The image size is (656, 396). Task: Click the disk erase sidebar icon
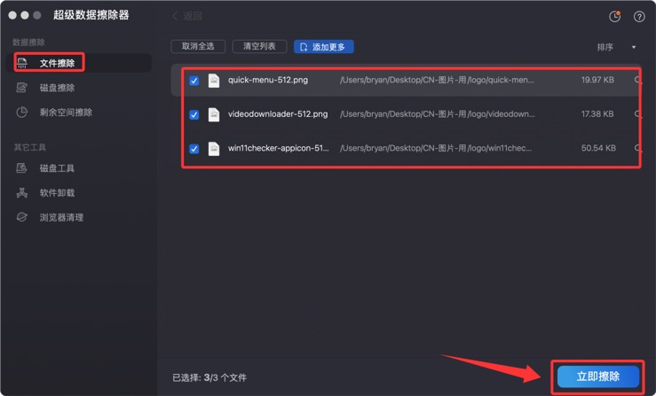click(22, 88)
